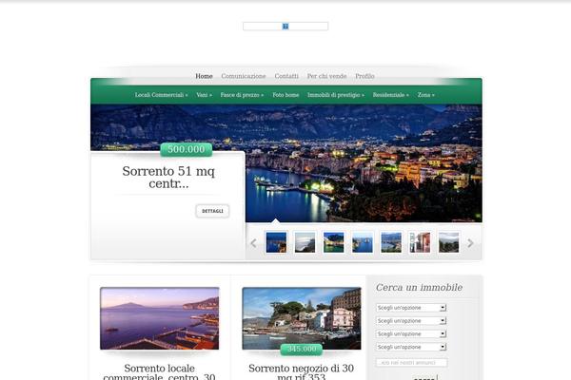Click the 500.000 price badge
Image resolution: width=571 pixels, height=380 pixels.
pos(187,149)
